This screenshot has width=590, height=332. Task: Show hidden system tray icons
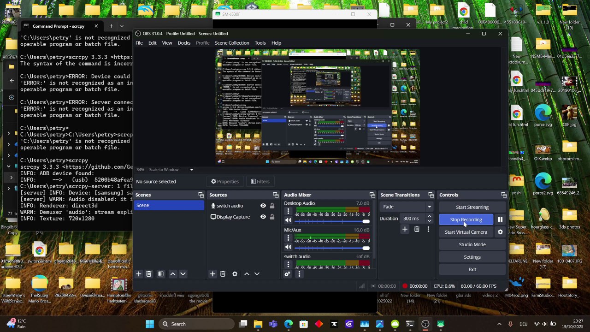[x=499, y=324]
